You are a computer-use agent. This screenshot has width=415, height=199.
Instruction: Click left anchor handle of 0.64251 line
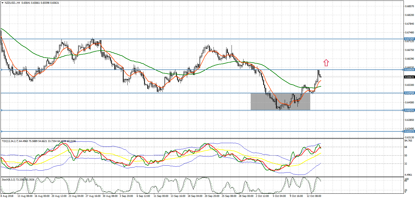click(x=1, y=110)
